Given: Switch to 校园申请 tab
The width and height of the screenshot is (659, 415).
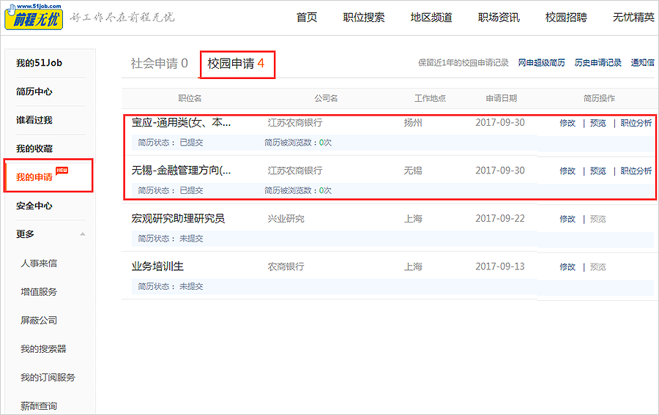Looking at the screenshot, I should (x=236, y=64).
